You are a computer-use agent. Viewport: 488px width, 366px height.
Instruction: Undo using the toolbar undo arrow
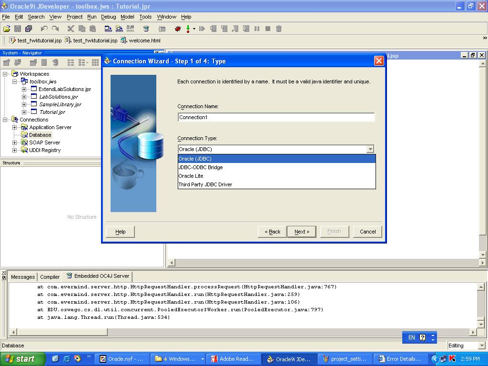tap(44, 29)
